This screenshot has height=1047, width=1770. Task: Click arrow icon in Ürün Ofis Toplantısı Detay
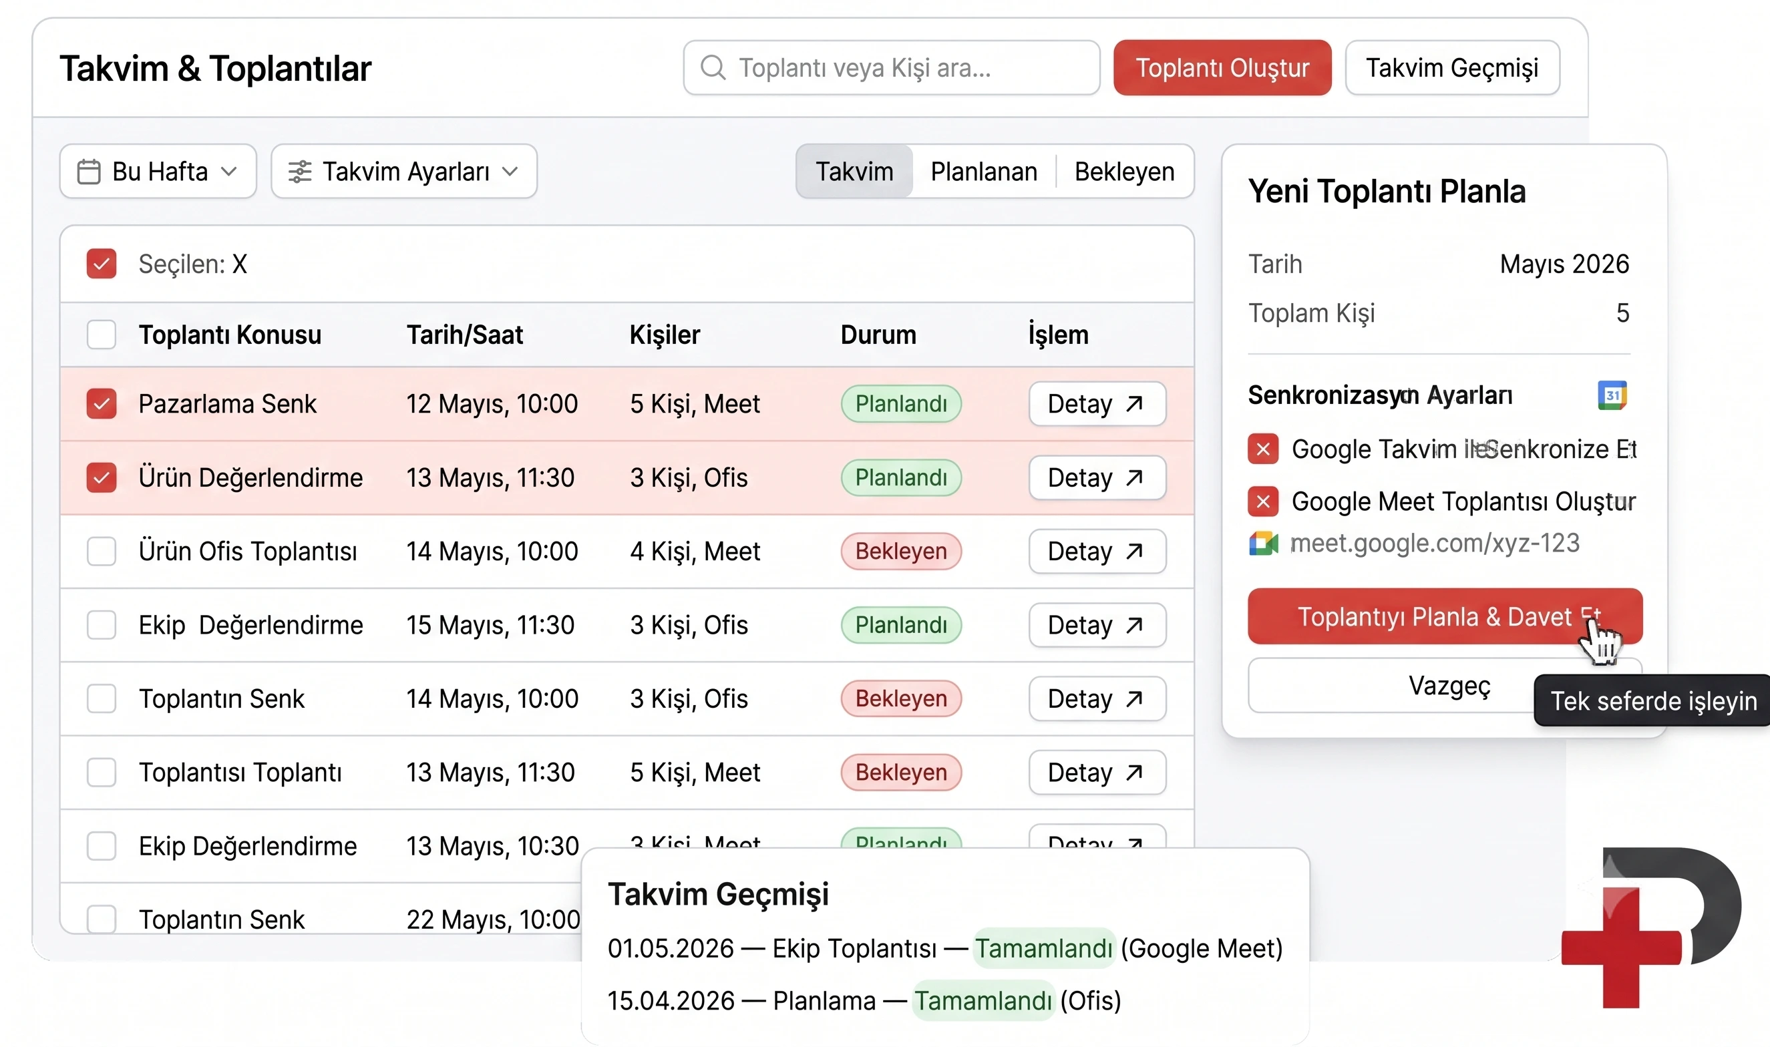coord(1134,551)
